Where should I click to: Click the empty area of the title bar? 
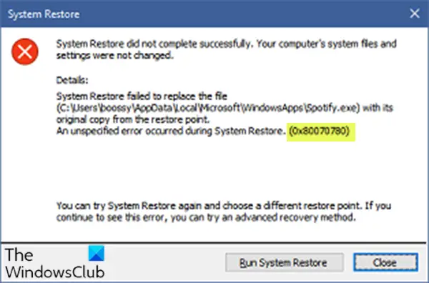244,14
